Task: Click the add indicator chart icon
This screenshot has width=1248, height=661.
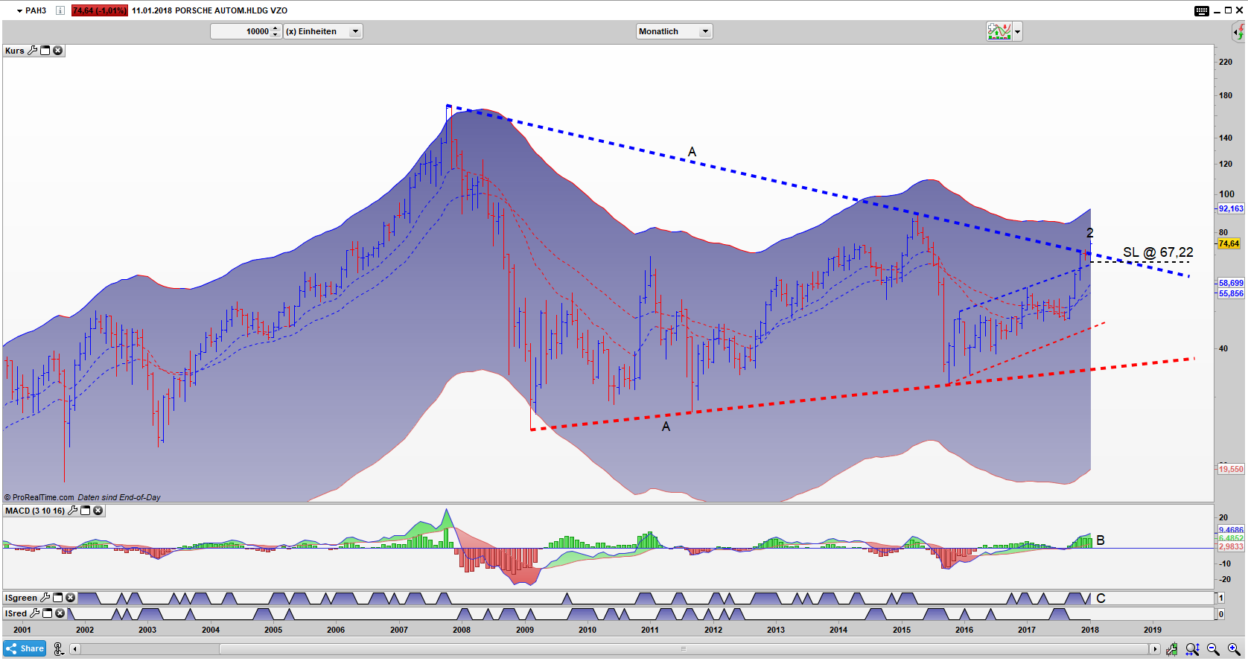Action: tap(999, 31)
